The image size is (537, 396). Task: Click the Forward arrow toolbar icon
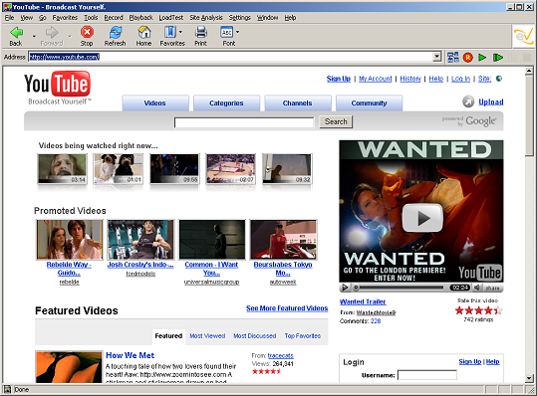pyautogui.click(x=52, y=33)
